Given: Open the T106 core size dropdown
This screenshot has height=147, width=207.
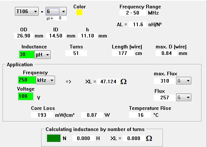Looking at the screenshot, I should point(27,11).
